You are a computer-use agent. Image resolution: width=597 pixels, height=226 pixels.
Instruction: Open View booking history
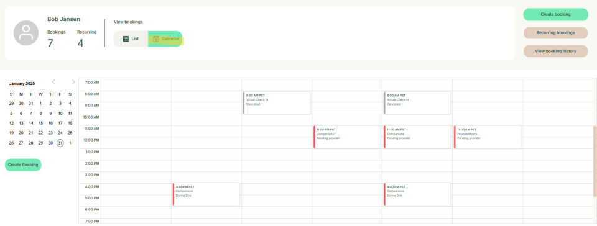click(x=555, y=51)
